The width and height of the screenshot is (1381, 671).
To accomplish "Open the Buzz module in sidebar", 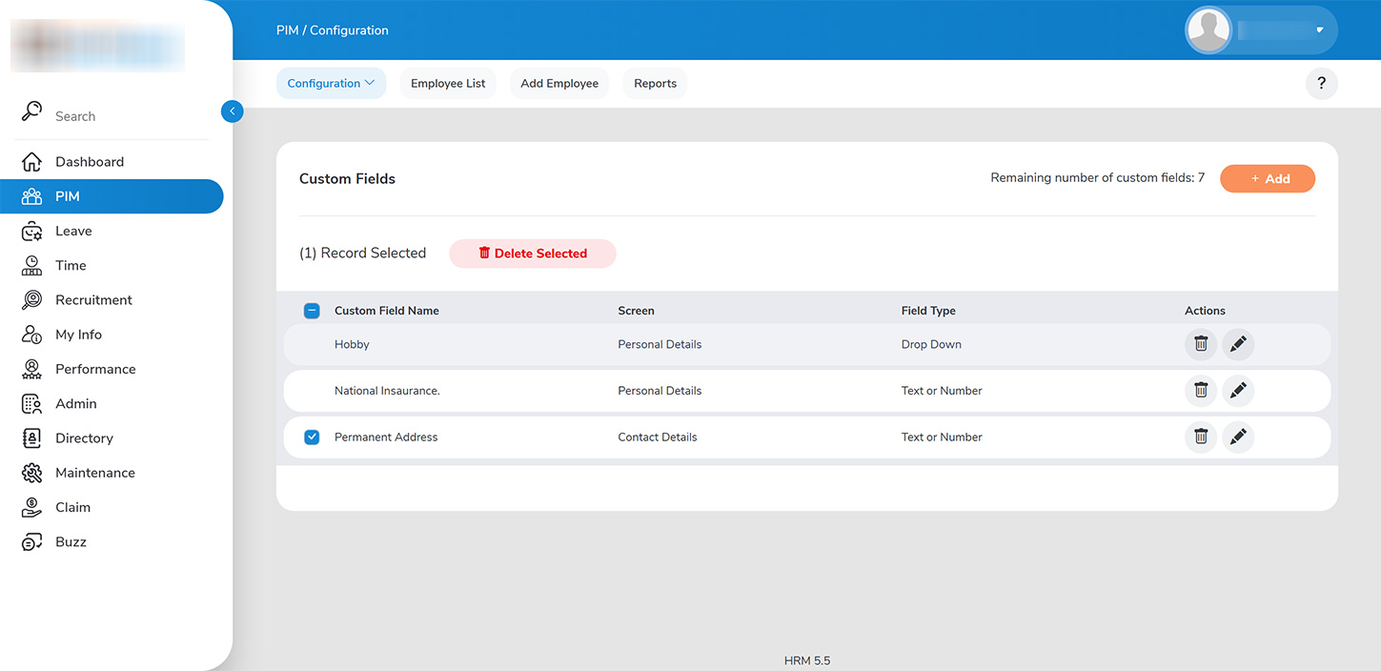I will [x=71, y=542].
